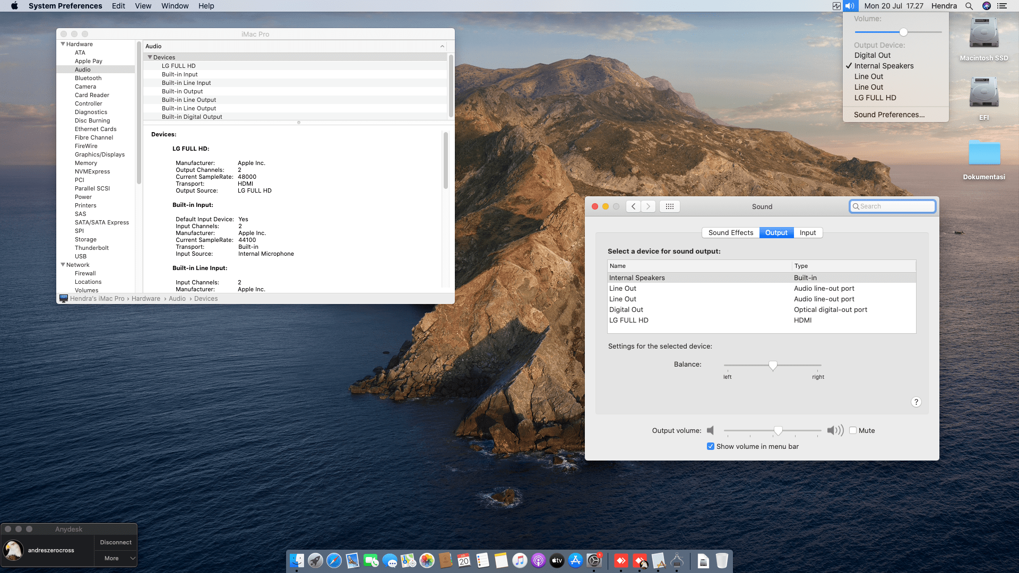Select Built-in Digital Output in Devices list
This screenshot has height=573, width=1019.
pos(192,117)
